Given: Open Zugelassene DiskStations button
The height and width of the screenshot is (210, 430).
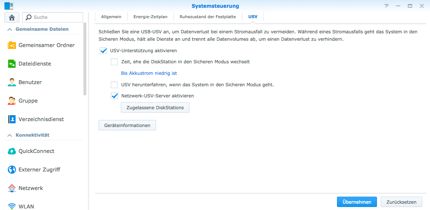Looking at the screenshot, I should (x=155, y=107).
